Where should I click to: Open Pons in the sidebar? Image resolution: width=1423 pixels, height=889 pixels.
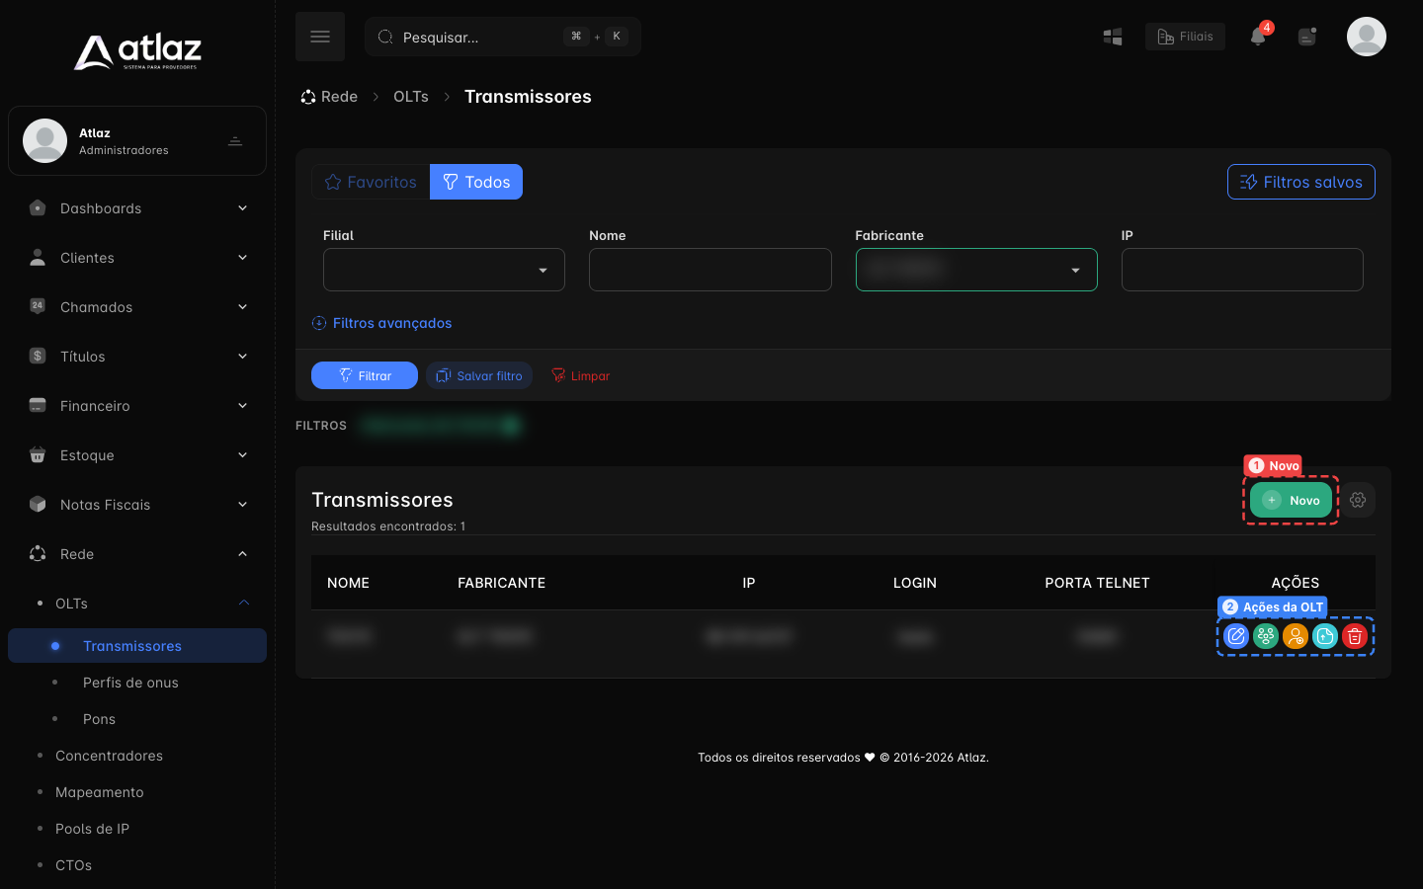(x=99, y=719)
